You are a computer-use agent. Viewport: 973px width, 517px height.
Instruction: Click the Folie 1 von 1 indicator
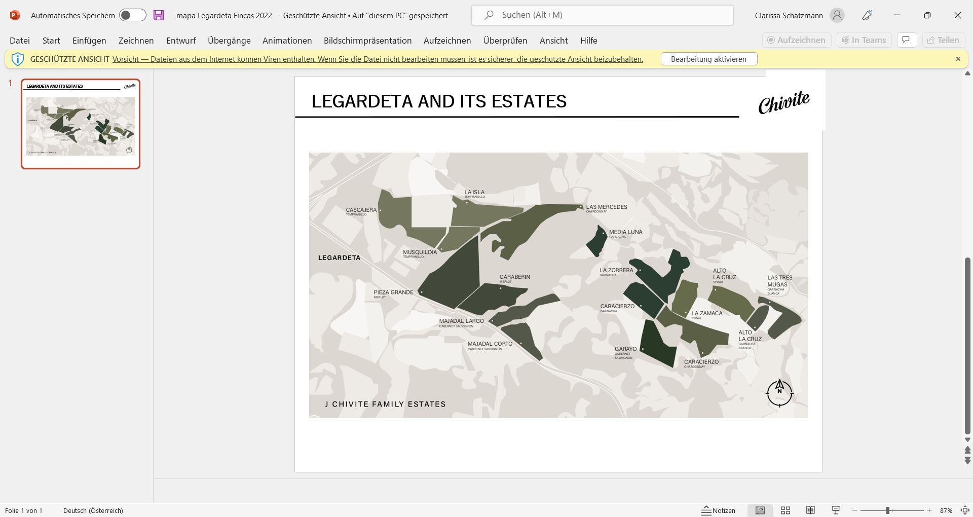pyautogui.click(x=24, y=510)
